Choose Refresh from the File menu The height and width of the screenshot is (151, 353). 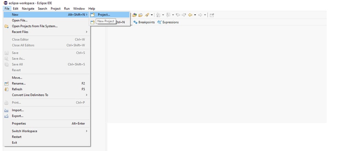coord(47,89)
